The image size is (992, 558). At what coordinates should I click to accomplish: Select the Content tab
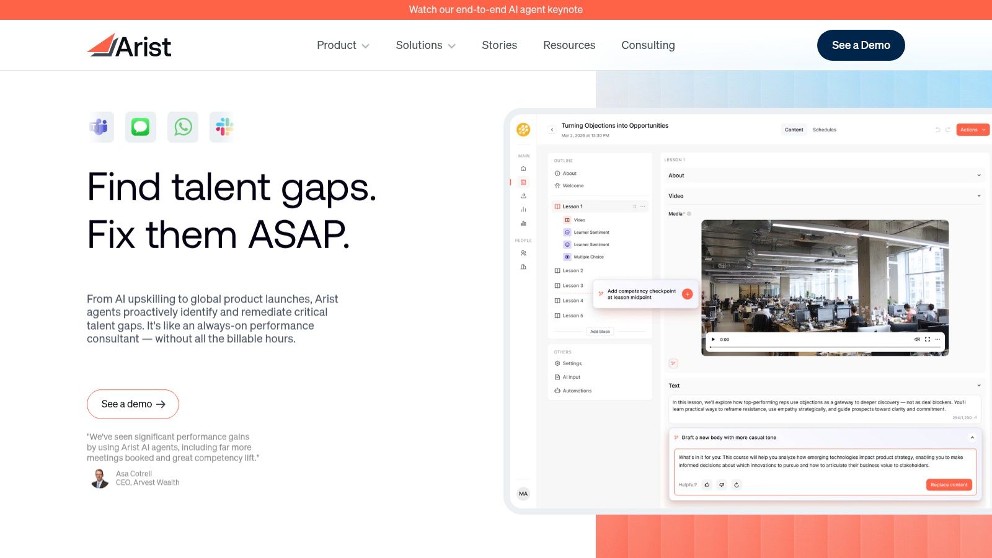(x=794, y=130)
